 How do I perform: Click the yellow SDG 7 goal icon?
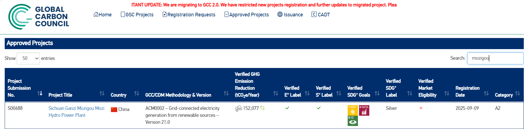coord(353,110)
